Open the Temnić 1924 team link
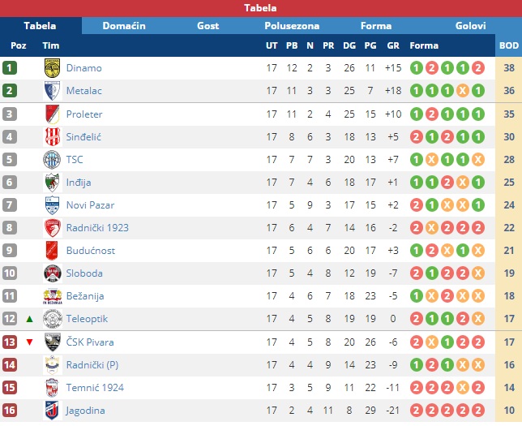The width and height of the screenshot is (522, 426). tap(95, 388)
